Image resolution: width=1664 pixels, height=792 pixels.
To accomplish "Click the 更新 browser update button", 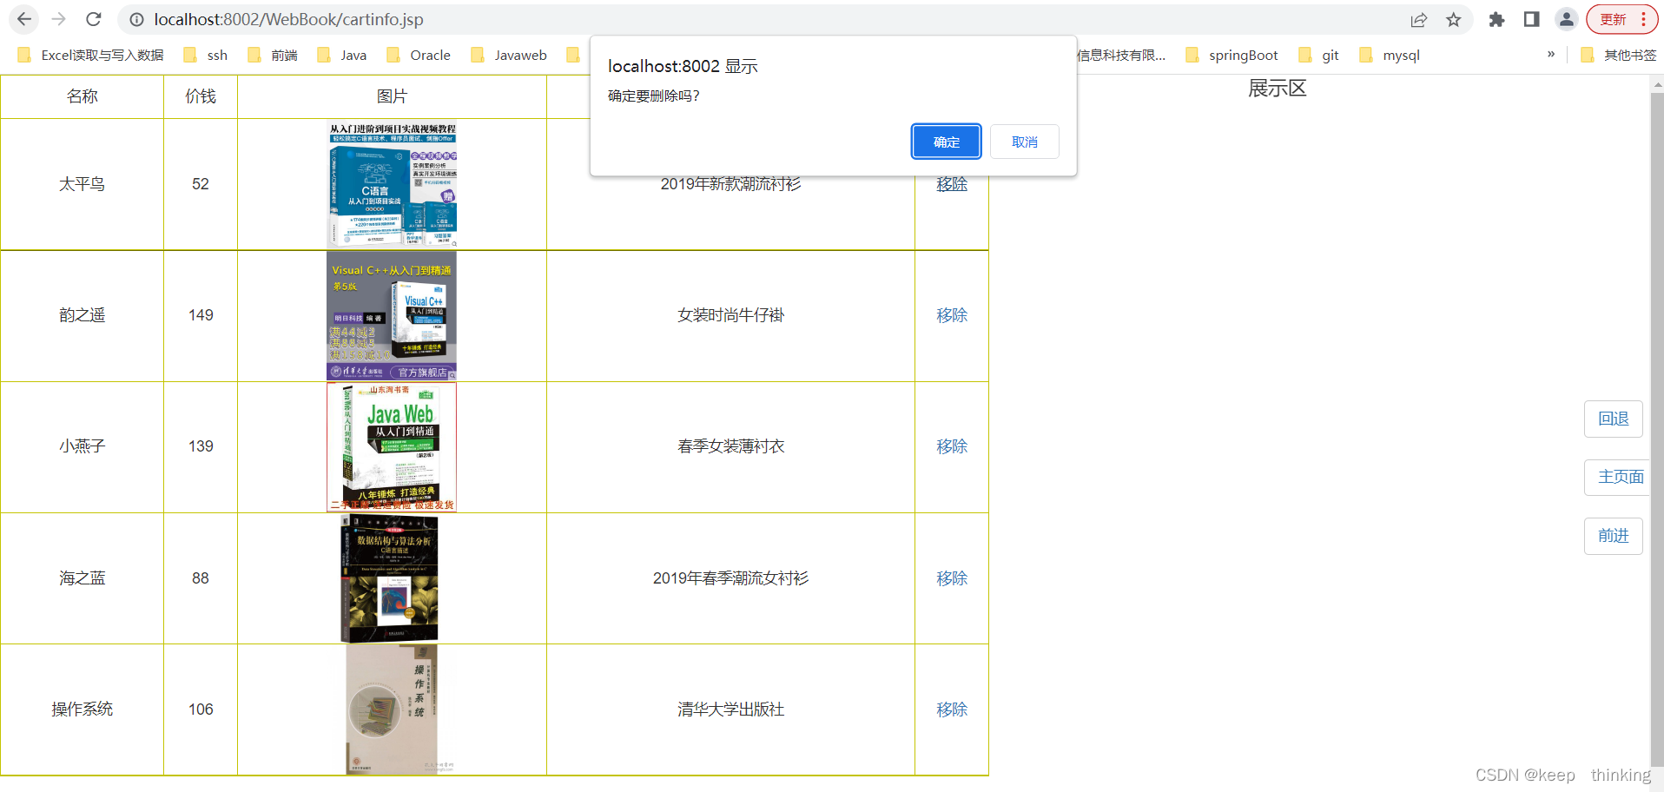I will pyautogui.click(x=1613, y=18).
